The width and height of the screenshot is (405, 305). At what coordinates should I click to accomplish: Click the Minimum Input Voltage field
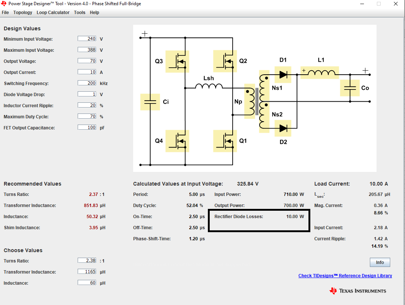87,39
